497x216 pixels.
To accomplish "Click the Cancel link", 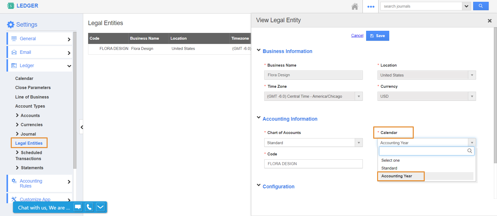I will click(357, 36).
